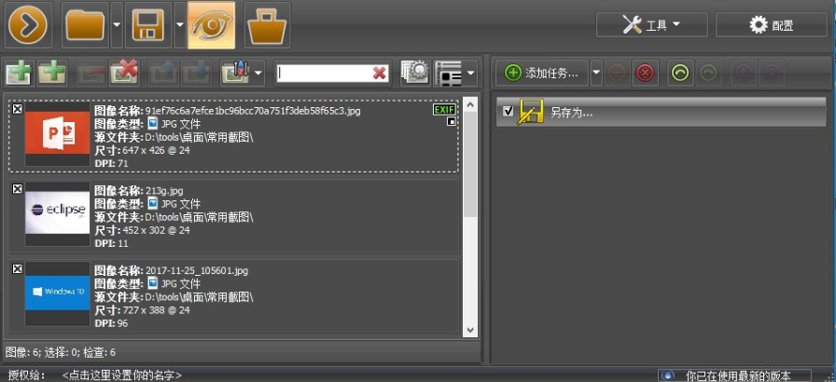Click the size text 727 x 388 @ 24
The image size is (836, 382).
pos(156,310)
